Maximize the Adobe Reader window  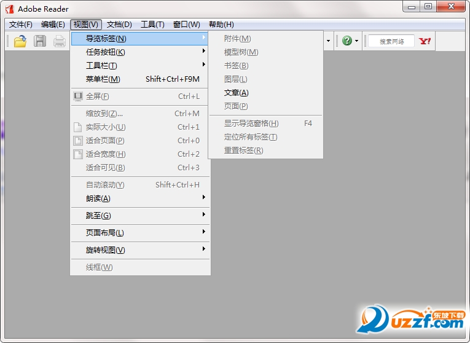pos(428,6)
